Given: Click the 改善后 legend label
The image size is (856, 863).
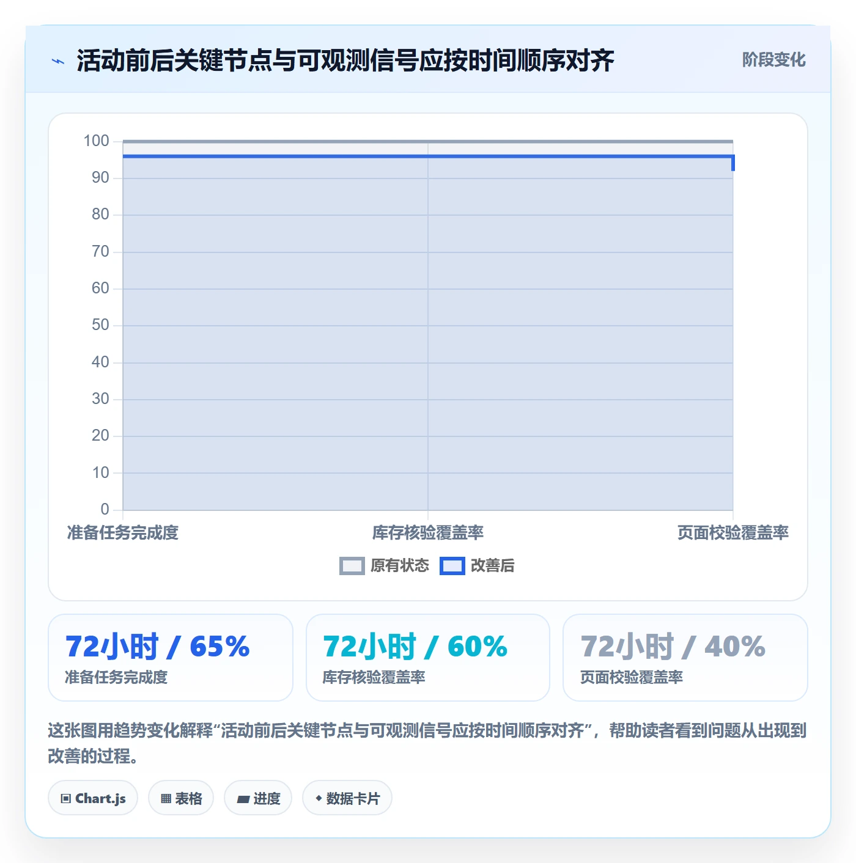Looking at the screenshot, I should tap(492, 566).
